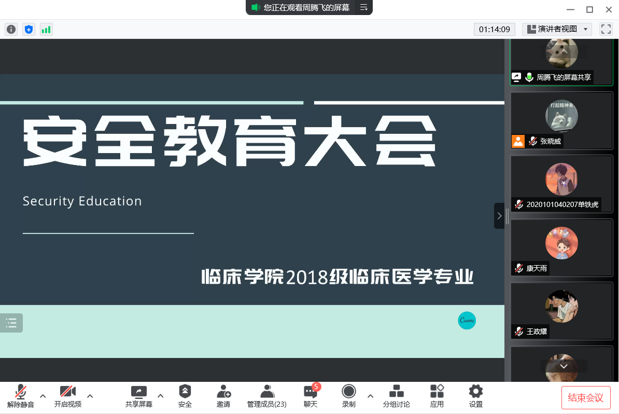Click the blue security shield icon
619x414 pixels.
click(x=29, y=30)
